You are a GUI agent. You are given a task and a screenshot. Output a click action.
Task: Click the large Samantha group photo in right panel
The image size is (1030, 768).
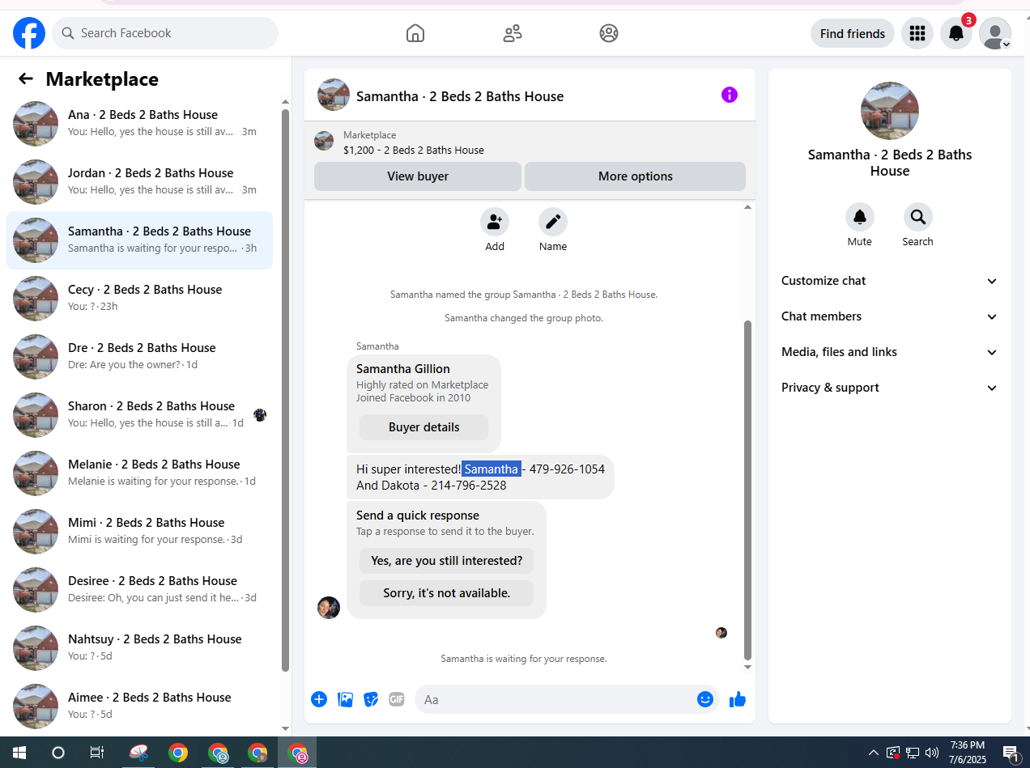point(890,111)
